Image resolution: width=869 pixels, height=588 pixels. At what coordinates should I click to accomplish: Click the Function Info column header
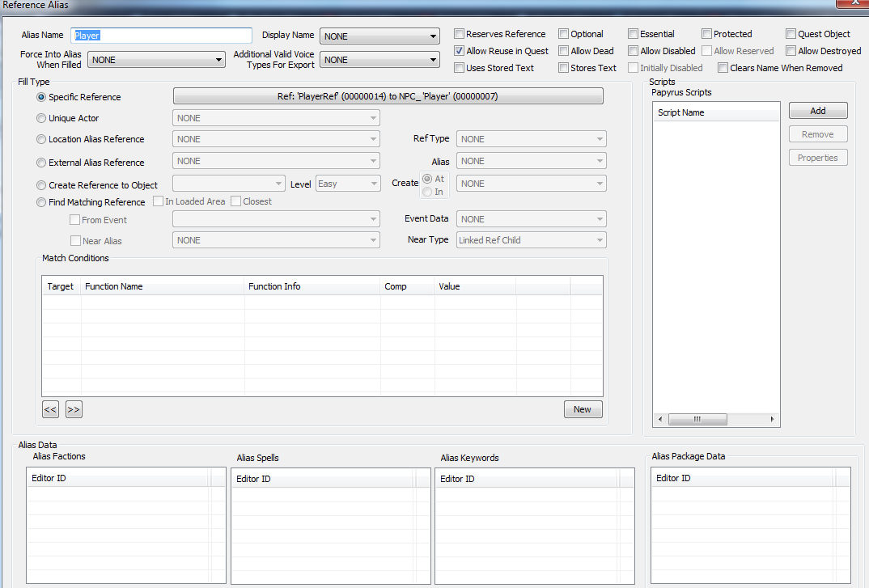(312, 286)
